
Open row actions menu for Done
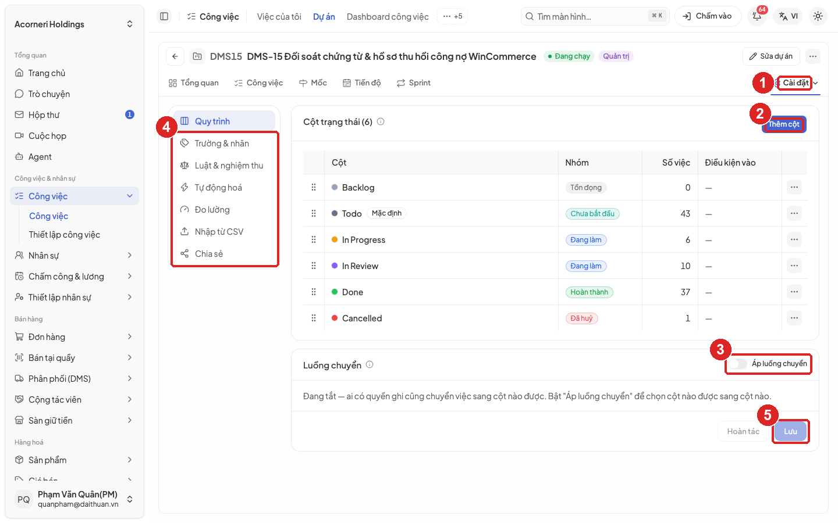pyautogui.click(x=794, y=292)
